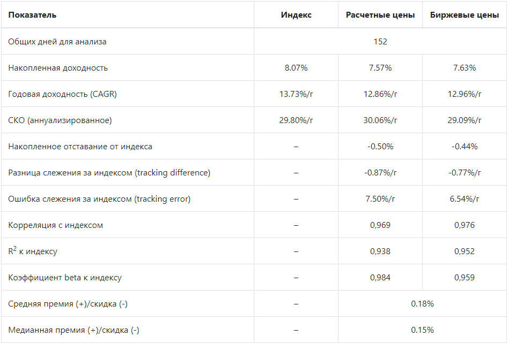508x344 pixels.
Task: Select the 0.18% average premium value
Action: (422, 304)
